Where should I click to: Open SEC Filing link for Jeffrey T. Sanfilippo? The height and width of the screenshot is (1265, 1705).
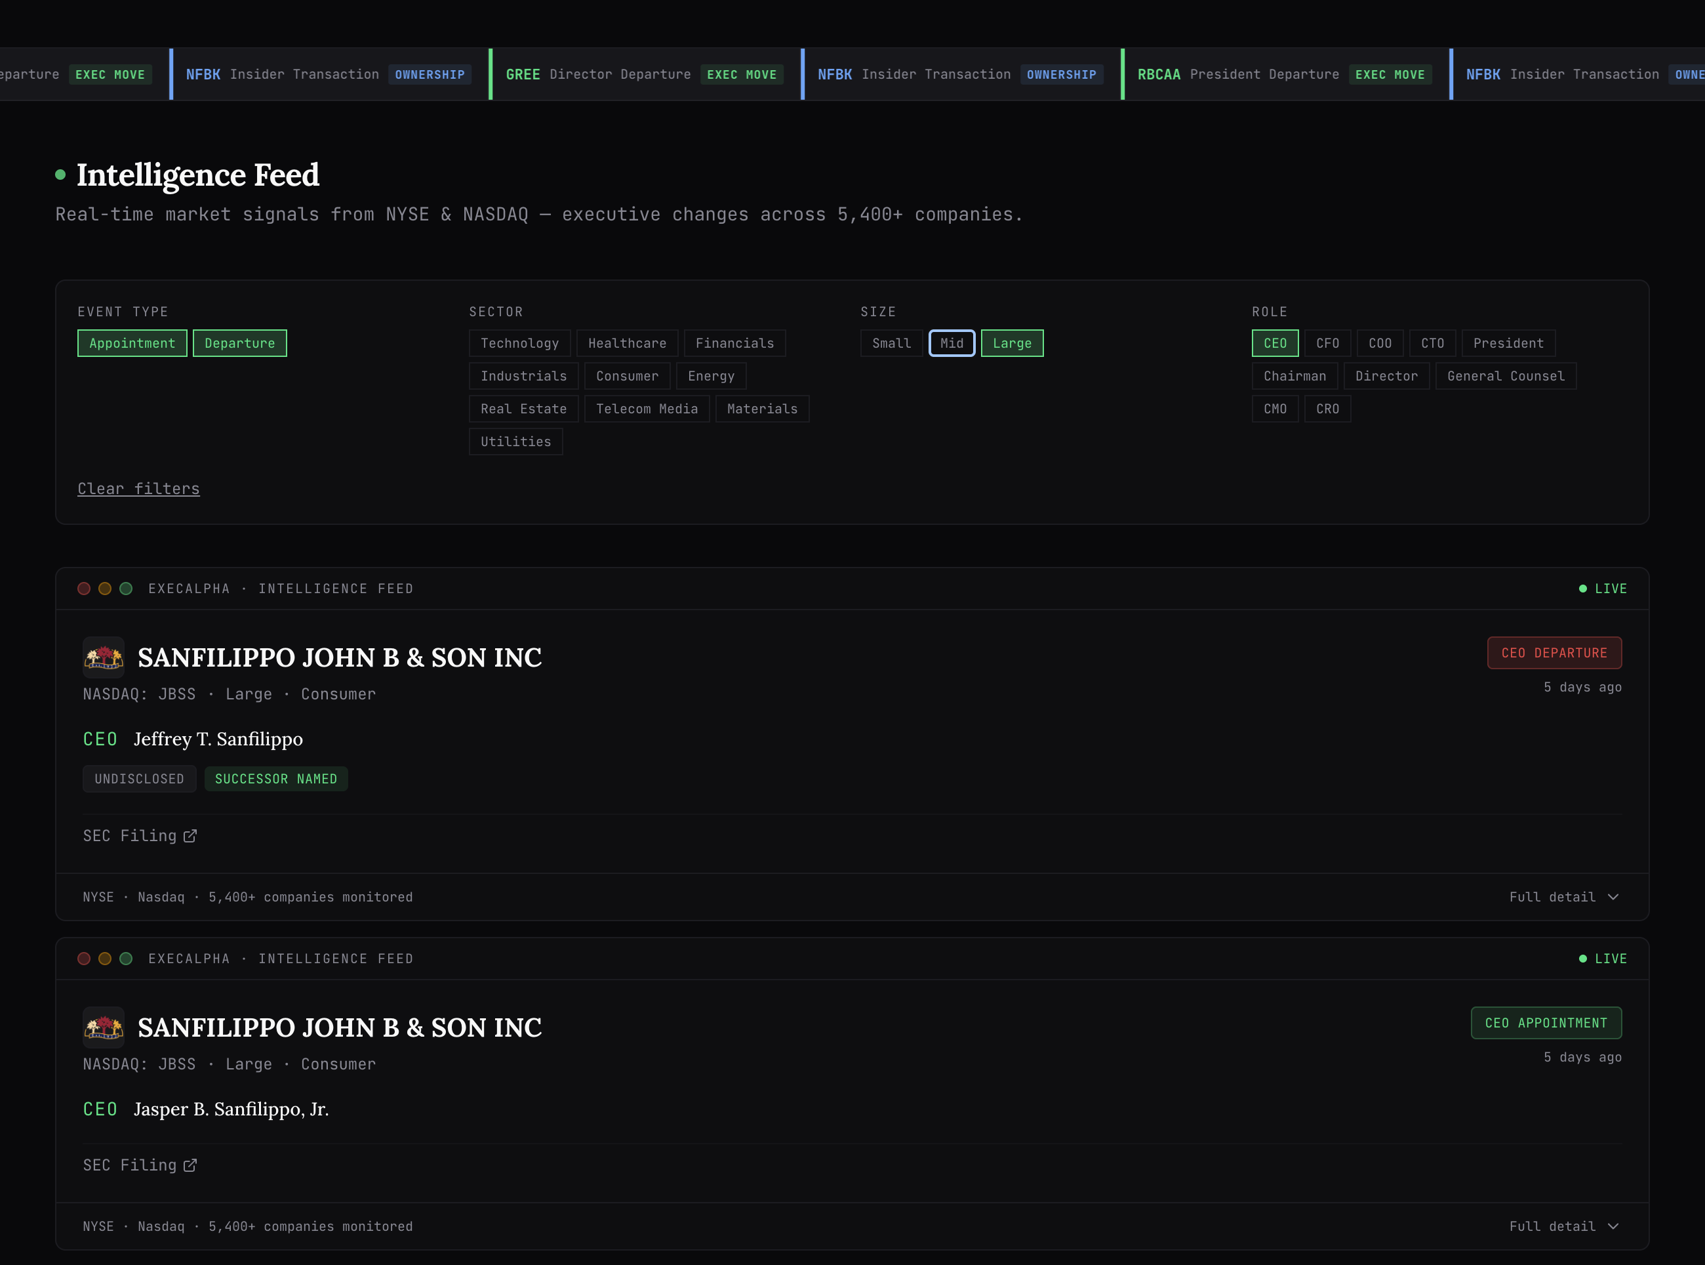(140, 836)
